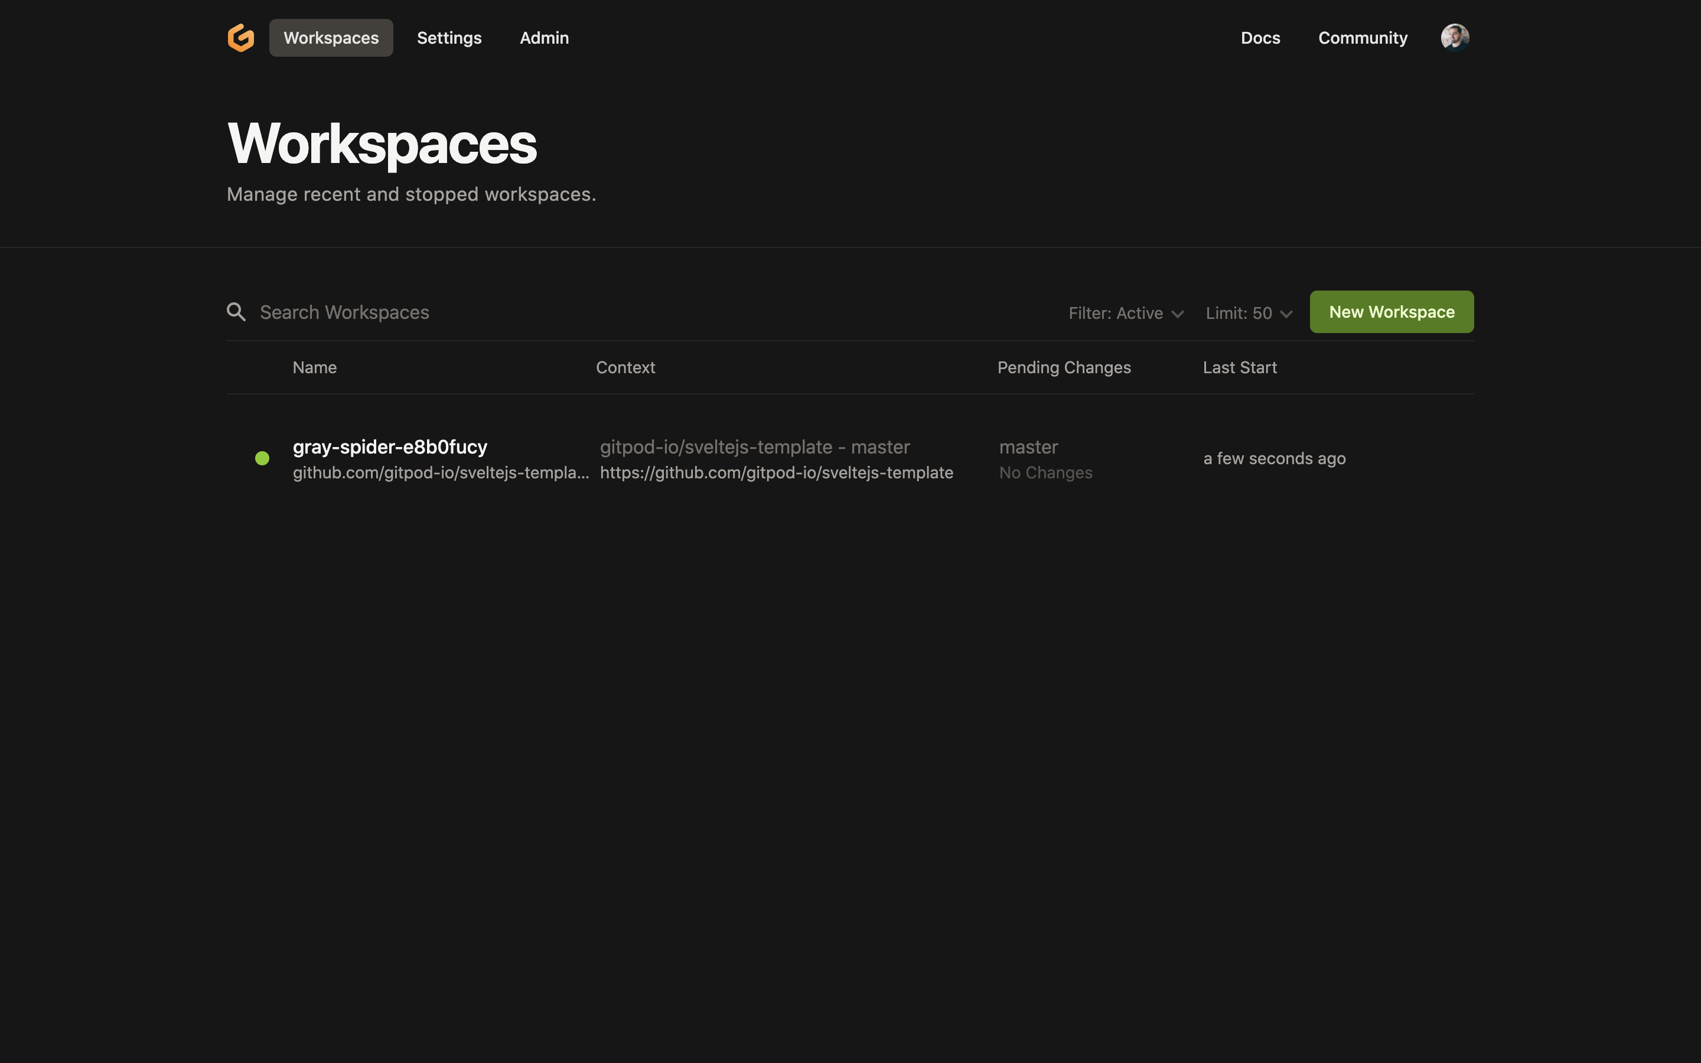Open the https://github.com/gitpod-io/sveltejs-template URL

pos(776,473)
